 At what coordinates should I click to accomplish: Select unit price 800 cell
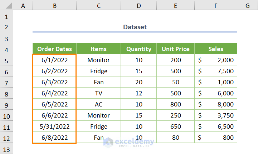[176, 104]
